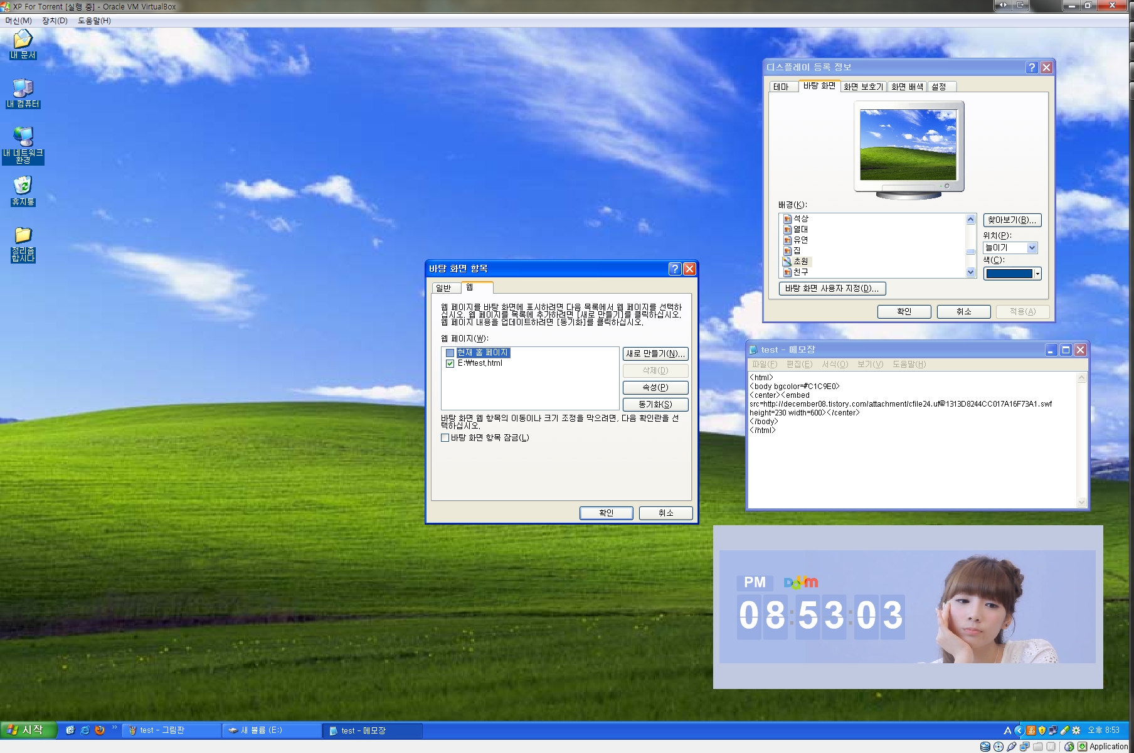The image size is (1134, 753).
Task: Expand hidden tray icons arrow
Action: click(1019, 730)
